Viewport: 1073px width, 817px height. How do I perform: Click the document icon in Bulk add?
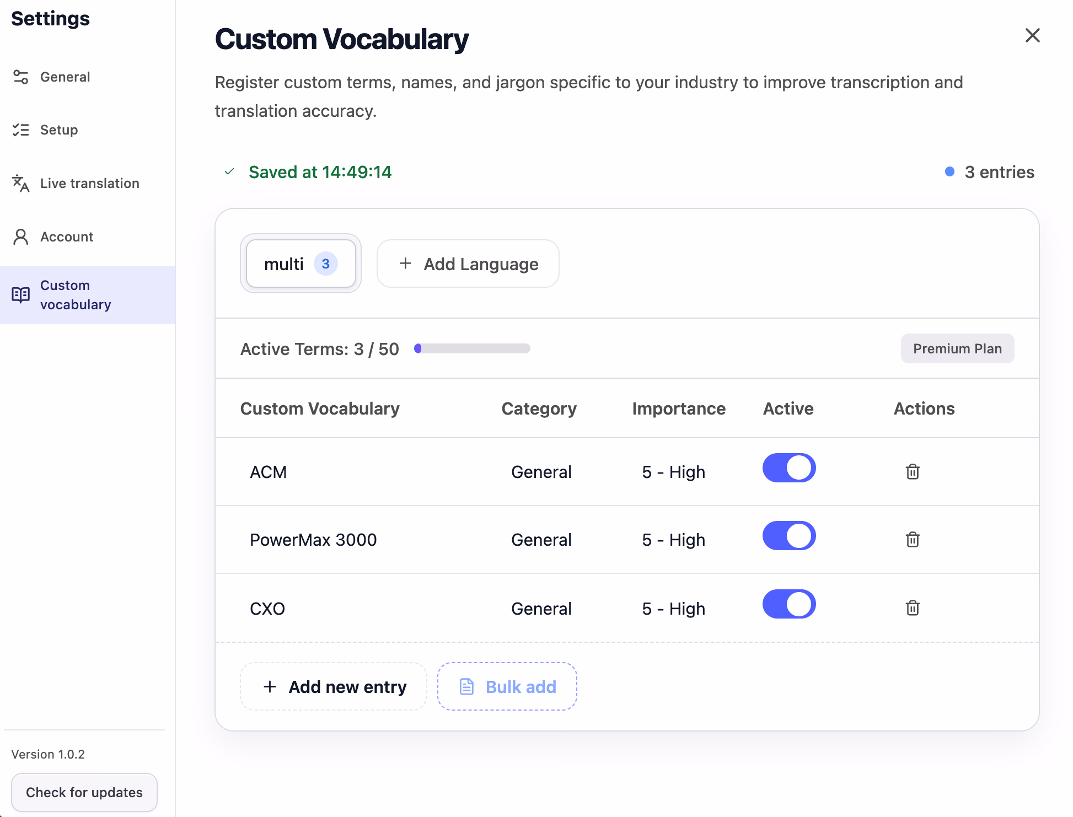pyautogui.click(x=467, y=687)
